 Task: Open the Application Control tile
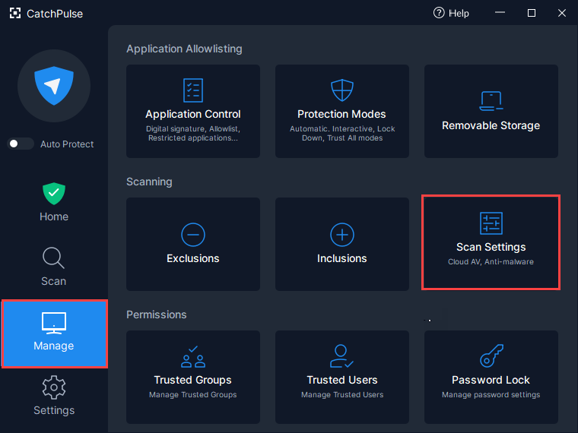193,111
